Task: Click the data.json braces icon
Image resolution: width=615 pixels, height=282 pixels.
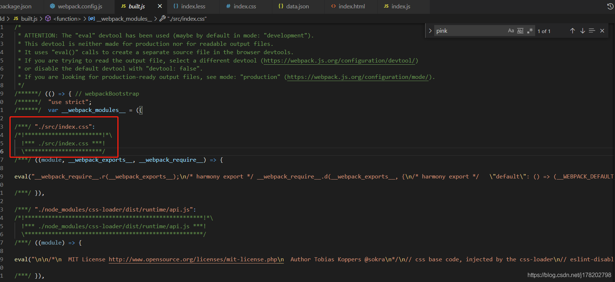Action: coord(281,6)
